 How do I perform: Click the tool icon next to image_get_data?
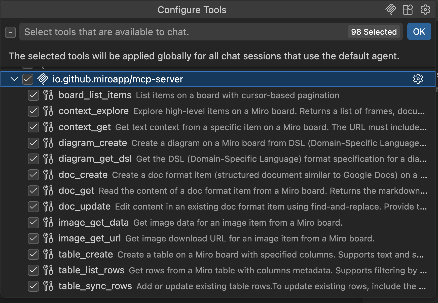[x=48, y=222]
